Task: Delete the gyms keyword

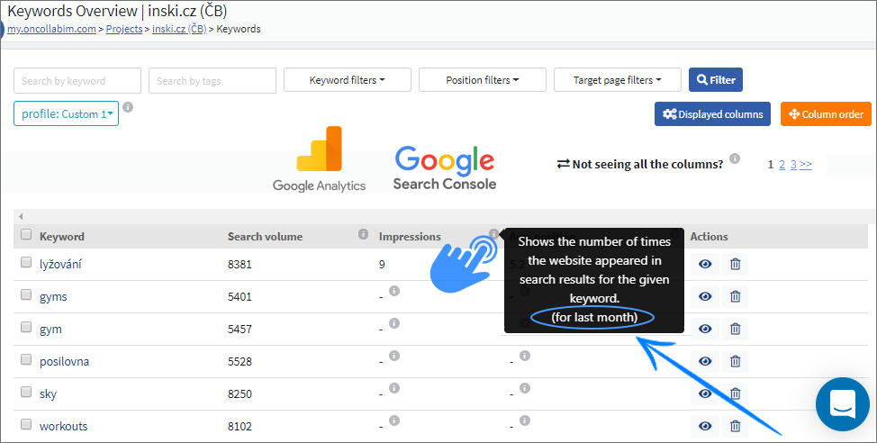Action: click(x=735, y=296)
